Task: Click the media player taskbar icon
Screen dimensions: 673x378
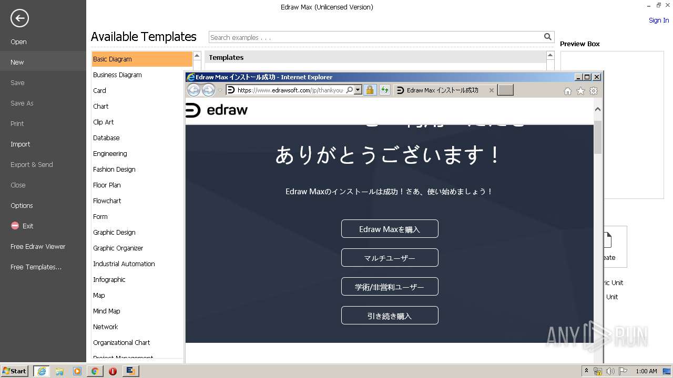Action: pyautogui.click(x=77, y=371)
